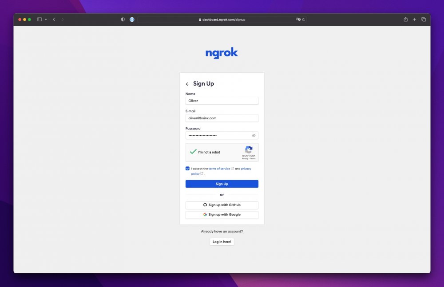Viewport: 444px width, 287px height.
Task: Click the green fullscreen window button
Action: (x=29, y=20)
